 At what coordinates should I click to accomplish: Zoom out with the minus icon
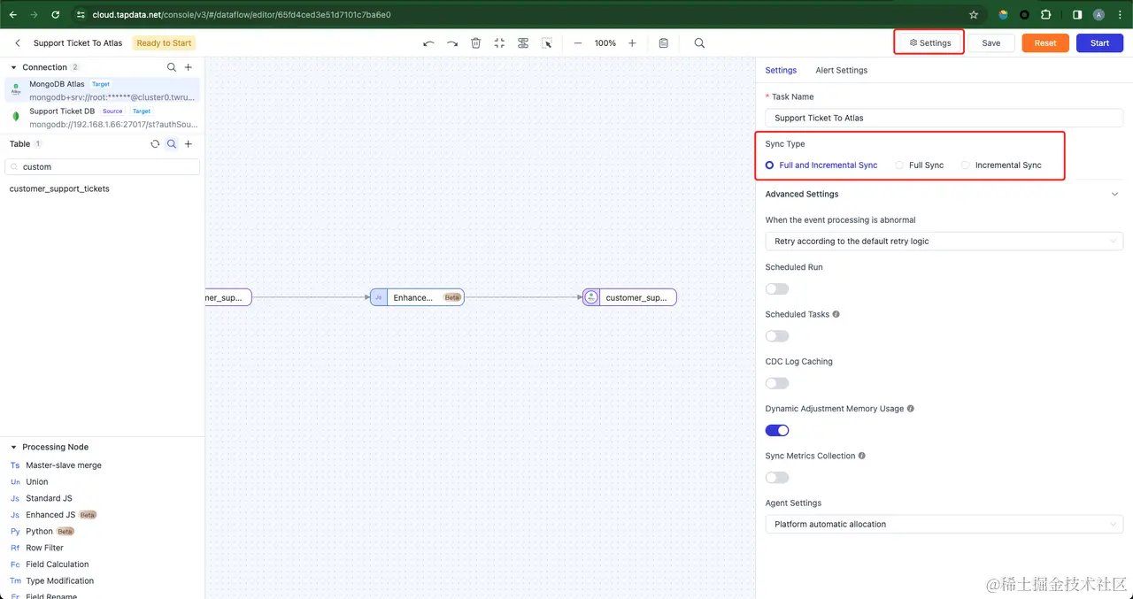tap(578, 42)
